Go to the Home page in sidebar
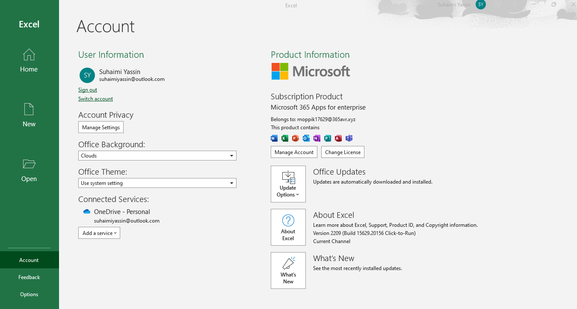 click(x=29, y=60)
